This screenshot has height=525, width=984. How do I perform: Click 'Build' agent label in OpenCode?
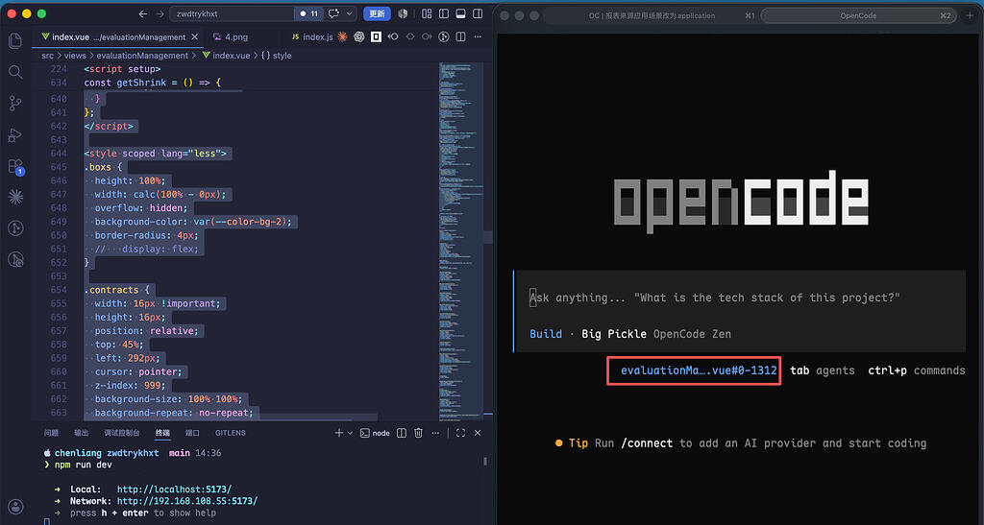tap(546, 334)
